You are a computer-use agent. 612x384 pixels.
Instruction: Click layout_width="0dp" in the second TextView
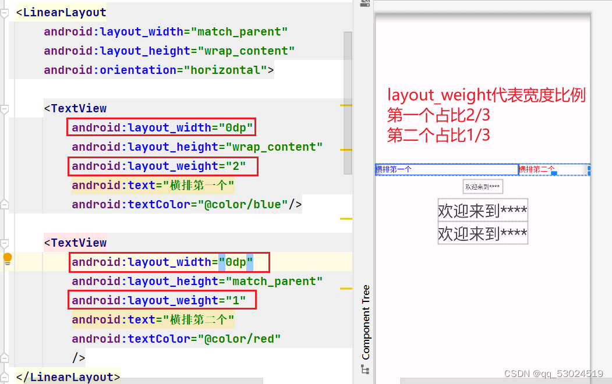point(162,262)
